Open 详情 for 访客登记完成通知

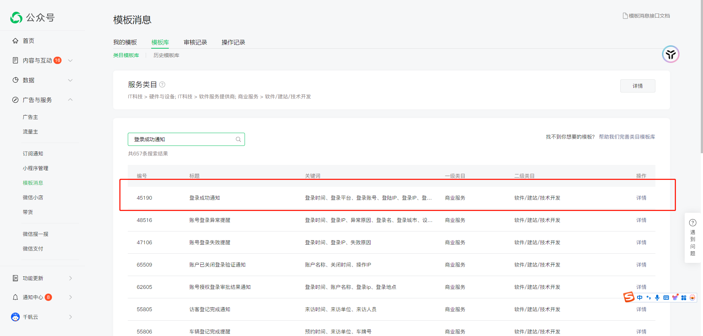pyautogui.click(x=641, y=309)
